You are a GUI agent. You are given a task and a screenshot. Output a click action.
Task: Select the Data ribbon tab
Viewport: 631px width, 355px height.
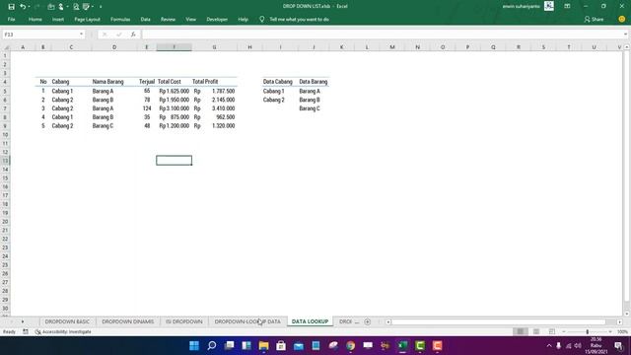145,20
